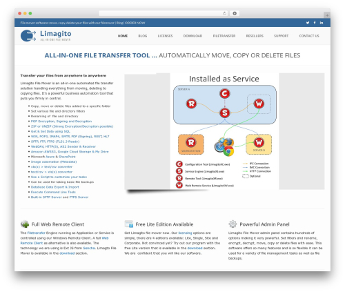Click the browser address bar field
Viewport: 345px width, 292px height.
click(163, 13)
